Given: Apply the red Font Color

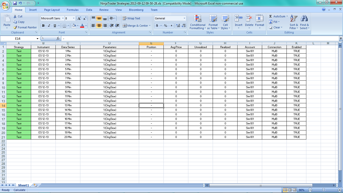Looking at the screenshot, I should pos(82,26).
